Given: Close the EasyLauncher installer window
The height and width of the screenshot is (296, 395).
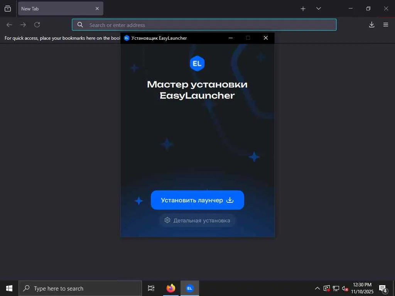Looking at the screenshot, I should point(265,38).
